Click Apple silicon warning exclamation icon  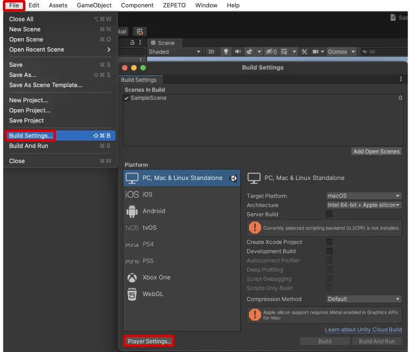[255, 315]
